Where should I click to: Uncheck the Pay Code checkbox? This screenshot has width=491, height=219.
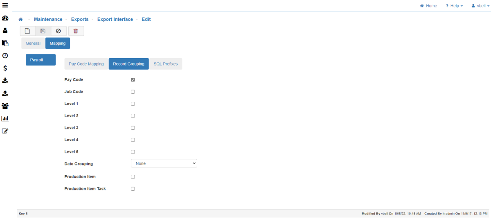click(x=133, y=80)
